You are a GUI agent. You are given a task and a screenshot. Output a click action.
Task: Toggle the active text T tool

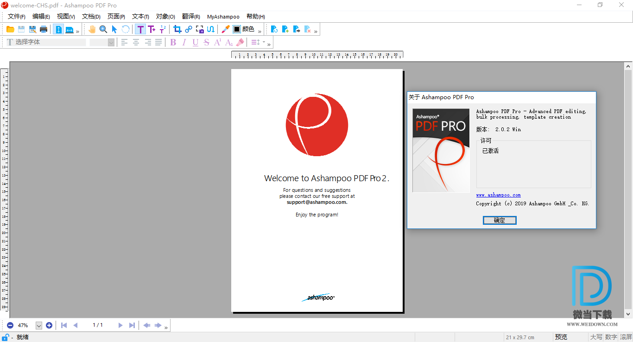tap(140, 29)
